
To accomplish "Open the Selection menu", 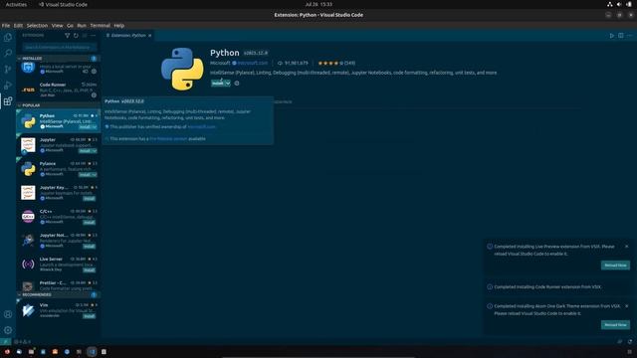I will tap(37, 26).
